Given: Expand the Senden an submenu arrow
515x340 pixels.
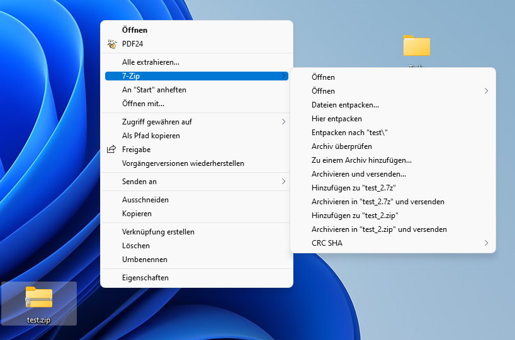Looking at the screenshot, I should point(283,181).
